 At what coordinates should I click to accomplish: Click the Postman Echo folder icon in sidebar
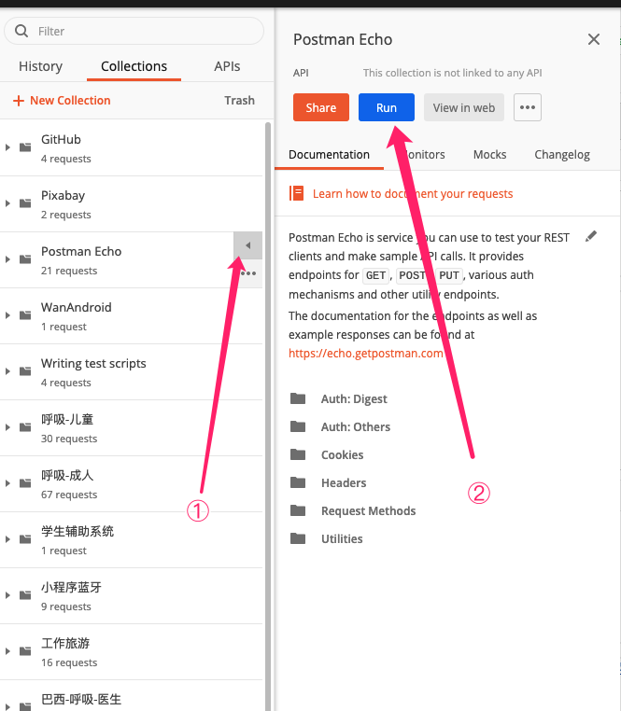[x=25, y=259]
